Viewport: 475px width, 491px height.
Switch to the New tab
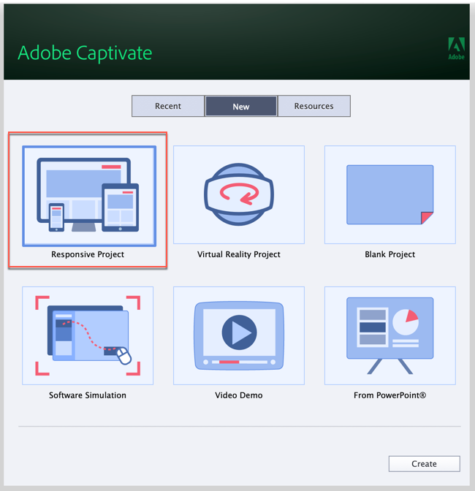point(241,106)
